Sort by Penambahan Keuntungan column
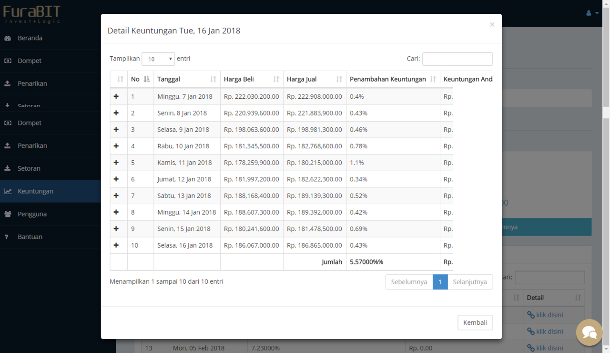Image resolution: width=610 pixels, height=353 pixels. [393, 79]
